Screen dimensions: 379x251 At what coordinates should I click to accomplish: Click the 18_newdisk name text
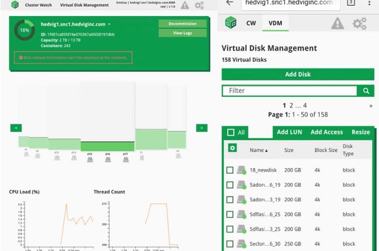(x=263, y=170)
